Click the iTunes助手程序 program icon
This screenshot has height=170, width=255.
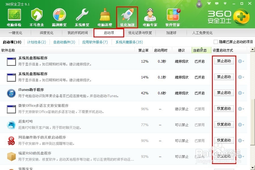[11, 93]
